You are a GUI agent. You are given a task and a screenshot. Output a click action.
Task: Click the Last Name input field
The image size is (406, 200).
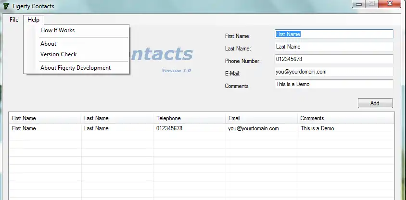(x=334, y=47)
